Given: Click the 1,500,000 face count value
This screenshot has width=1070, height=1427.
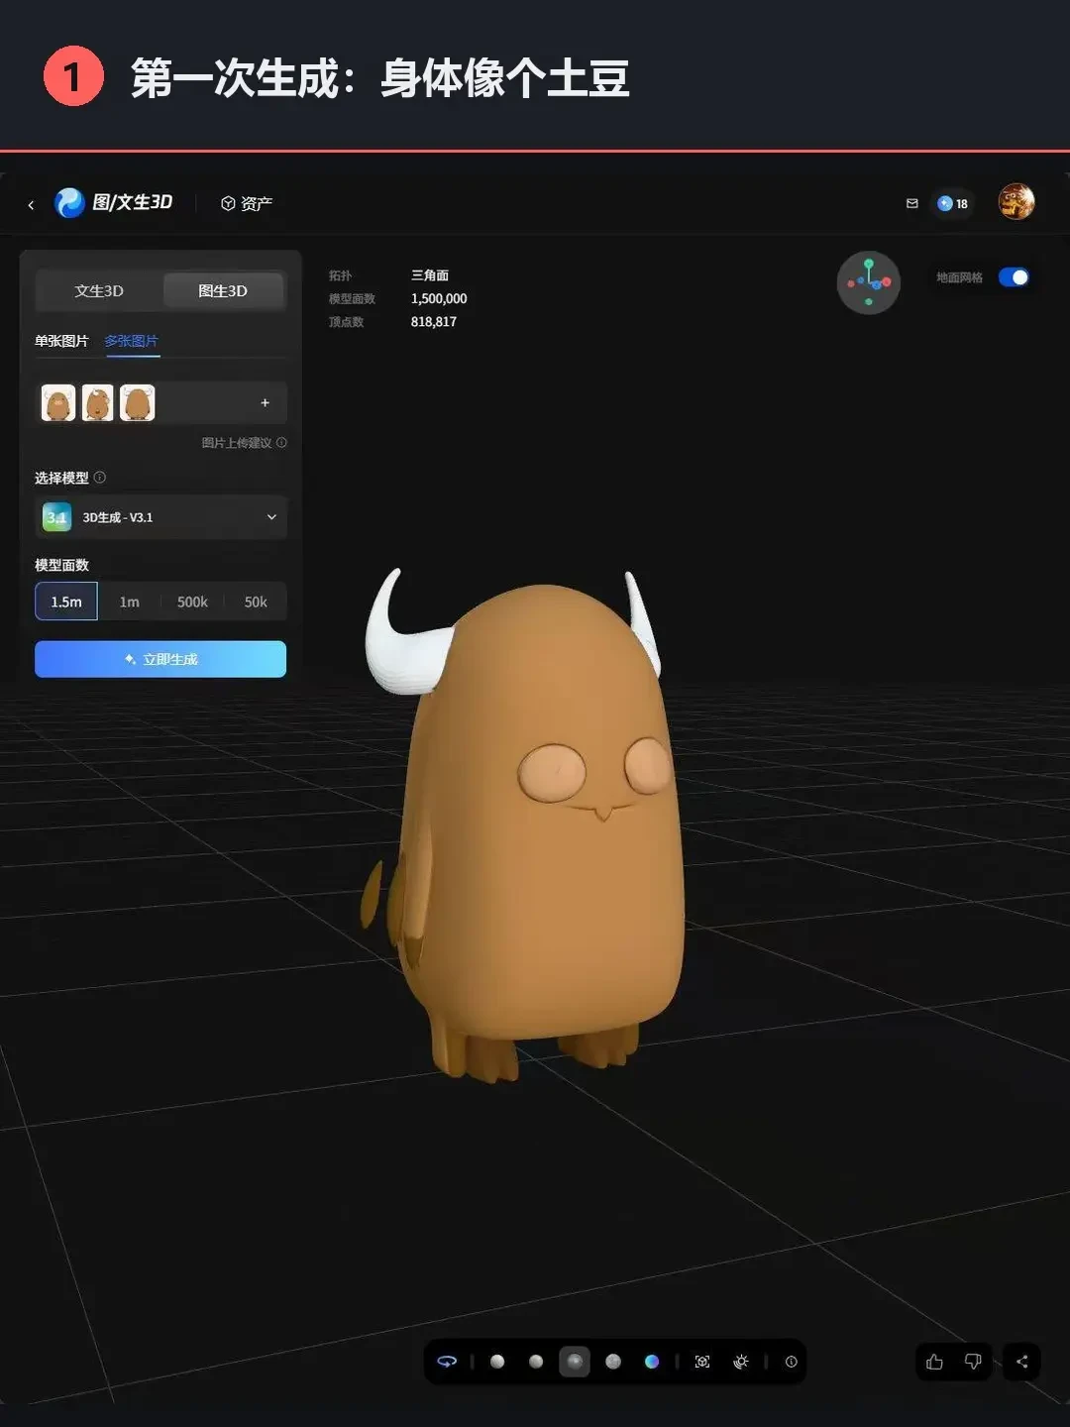Looking at the screenshot, I should point(439,298).
